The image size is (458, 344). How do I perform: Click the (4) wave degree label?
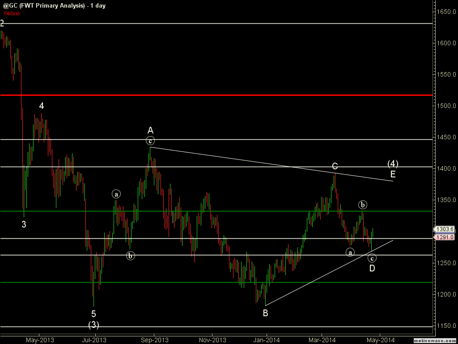coord(393,163)
